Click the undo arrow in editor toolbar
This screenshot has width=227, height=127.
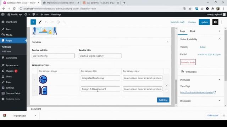click(46, 22)
